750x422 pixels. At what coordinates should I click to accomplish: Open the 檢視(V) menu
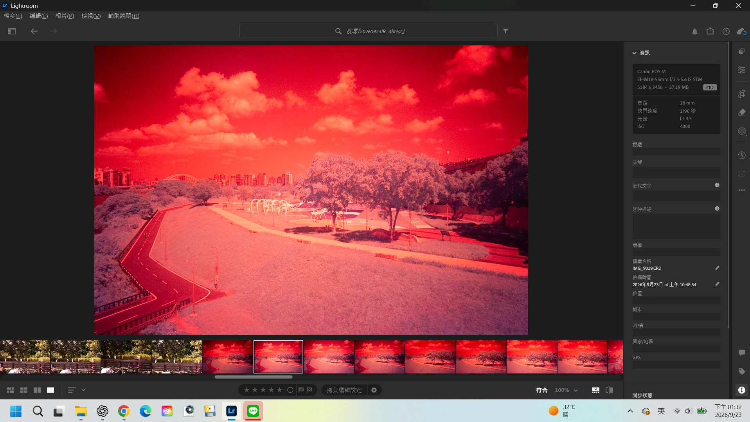point(91,16)
